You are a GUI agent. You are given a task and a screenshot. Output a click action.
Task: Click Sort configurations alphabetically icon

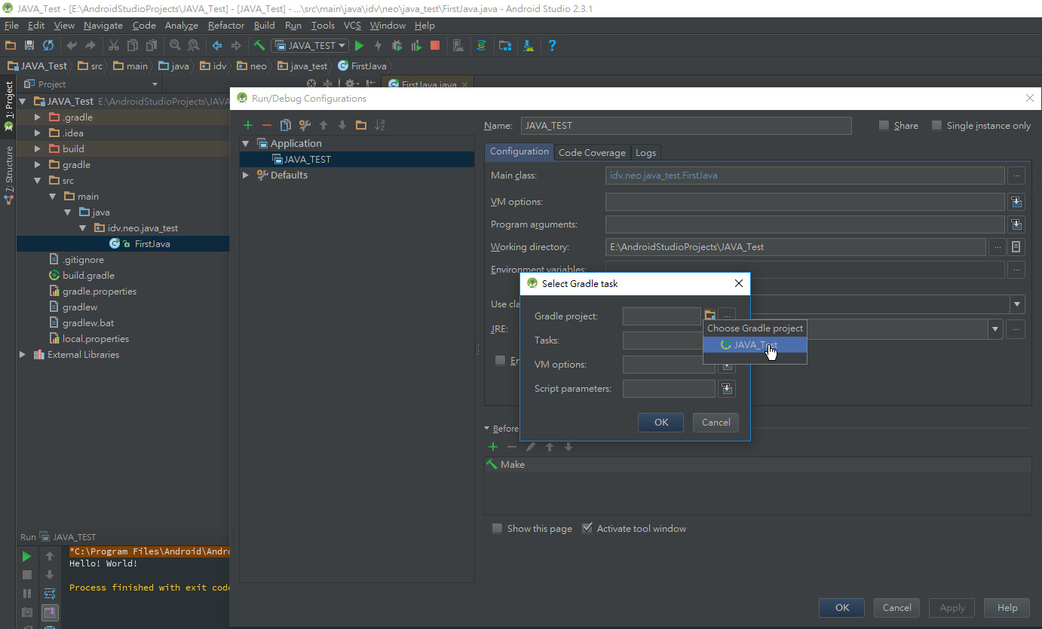(x=380, y=125)
